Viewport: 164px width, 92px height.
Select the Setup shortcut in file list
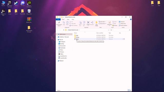coord(77,39)
